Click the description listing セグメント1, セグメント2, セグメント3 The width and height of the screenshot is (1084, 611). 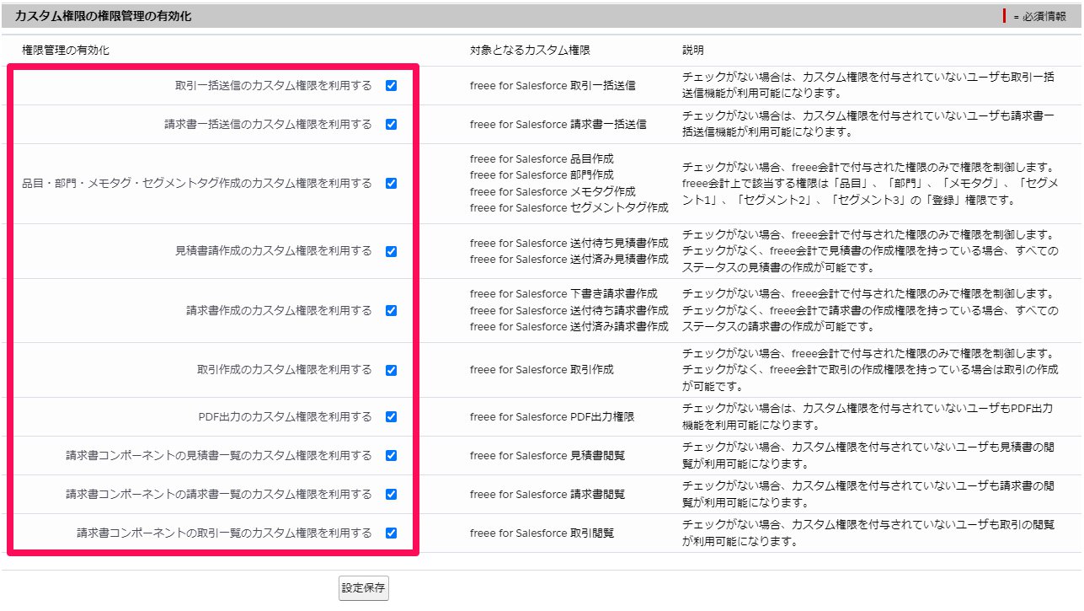click(870, 183)
